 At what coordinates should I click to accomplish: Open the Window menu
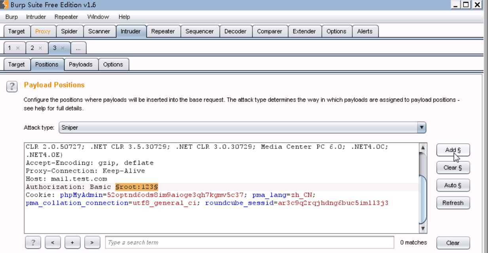click(98, 17)
